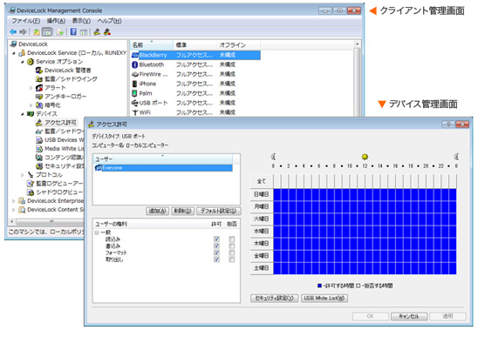The height and width of the screenshot is (337, 478).
Task: Select the USB ポート device row
Action: (195, 103)
